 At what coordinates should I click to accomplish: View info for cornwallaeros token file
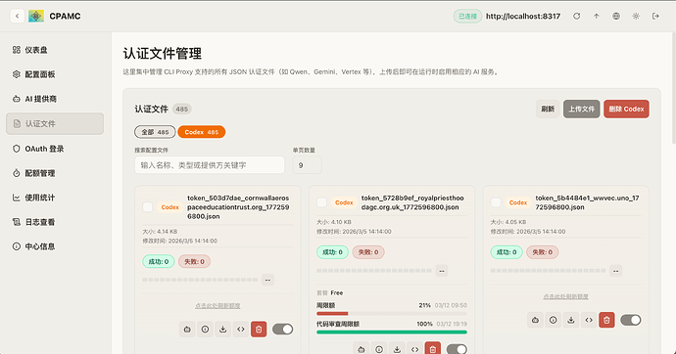[205, 330]
